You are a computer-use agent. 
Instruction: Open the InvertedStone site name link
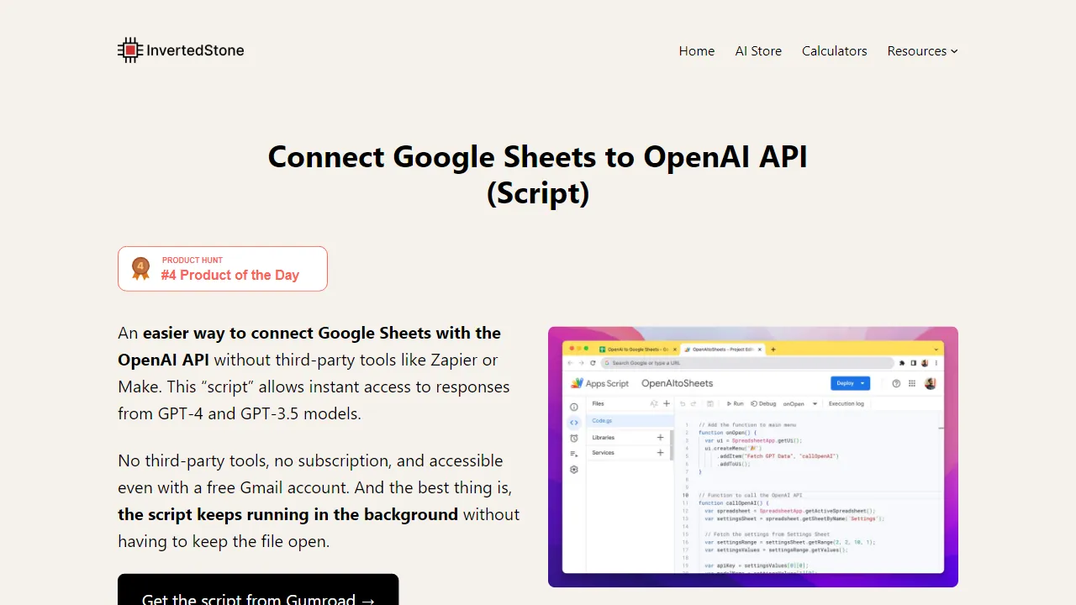tap(195, 50)
